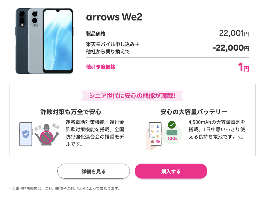The image size is (261, 199).
Task: Click the arrows We2 product title
Action: (114, 17)
